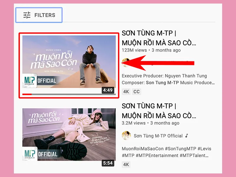
Task: Click the CC badge under the first video
Action: pyautogui.click(x=137, y=92)
